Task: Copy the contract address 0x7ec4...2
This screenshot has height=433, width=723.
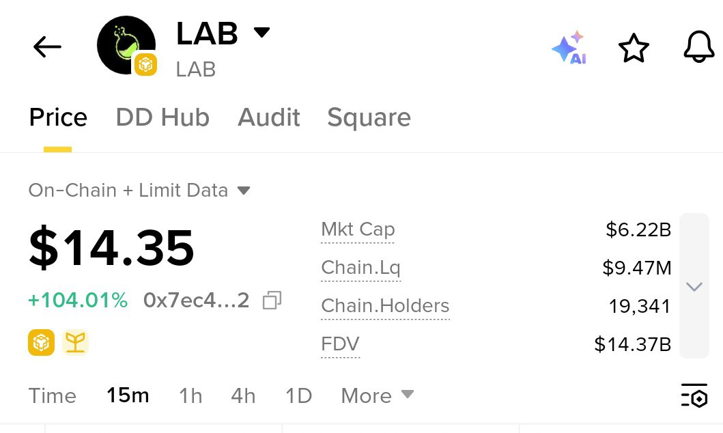Action: 272,301
